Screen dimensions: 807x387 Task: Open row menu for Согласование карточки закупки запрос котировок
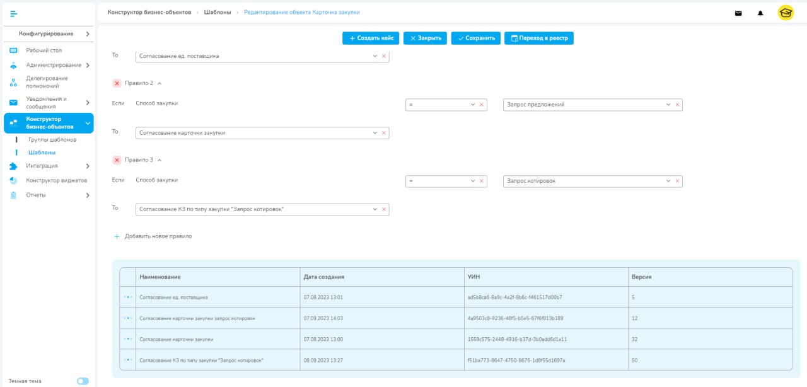128,318
